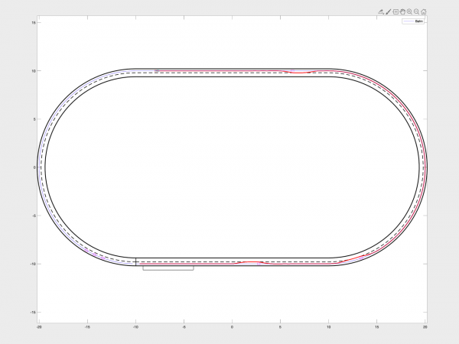Enable the Data Tips tool
This screenshot has height=344, width=459.
[396, 12]
